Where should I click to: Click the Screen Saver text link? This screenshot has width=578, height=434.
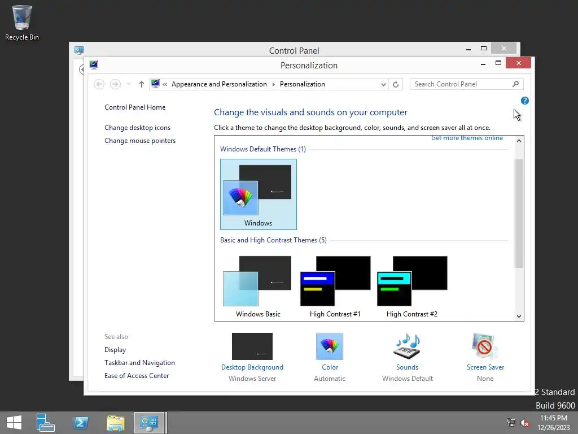point(485,367)
